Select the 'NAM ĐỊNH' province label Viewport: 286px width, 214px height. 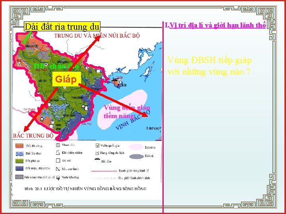pos(69,115)
